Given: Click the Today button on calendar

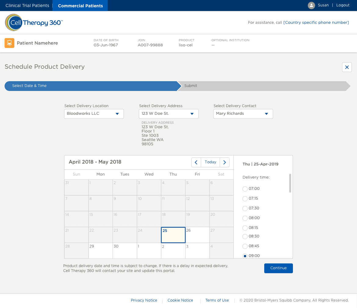Looking at the screenshot, I should point(210,162).
